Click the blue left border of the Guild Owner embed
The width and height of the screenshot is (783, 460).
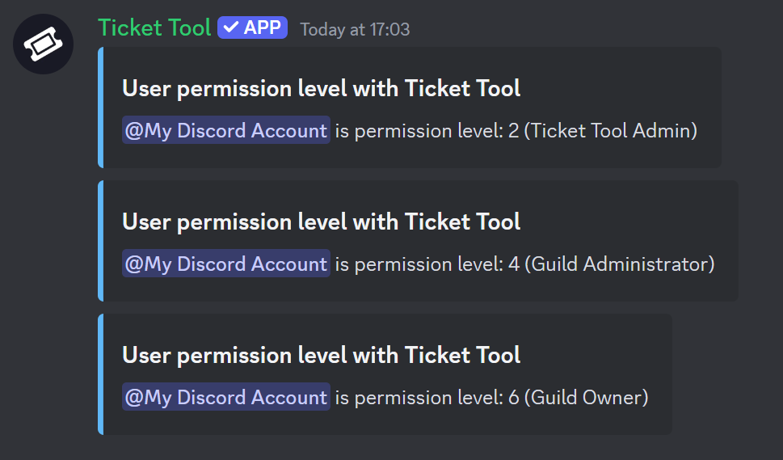click(100, 374)
